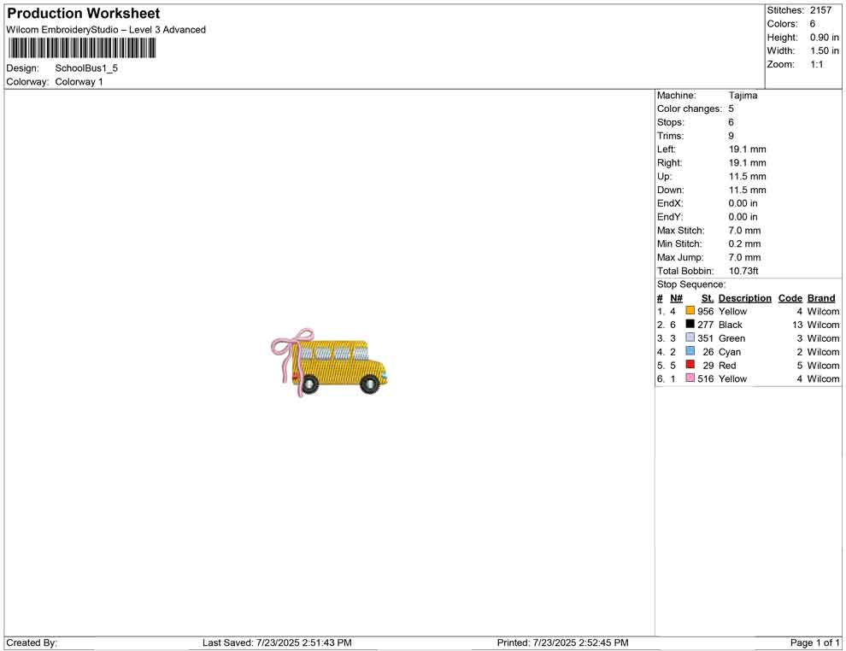This screenshot has height=651, width=846.
Task: Click the Colors value '6' in header
Action: click(x=813, y=24)
